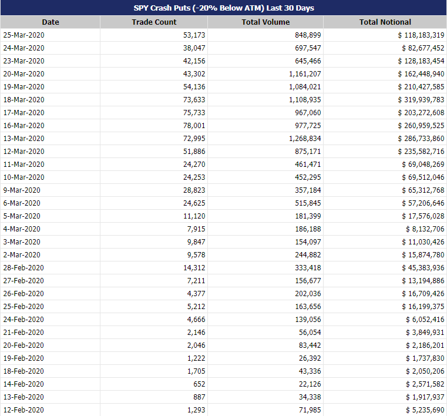Click the Trade Count column header
Screen dimensions: 447x416
(x=154, y=22)
